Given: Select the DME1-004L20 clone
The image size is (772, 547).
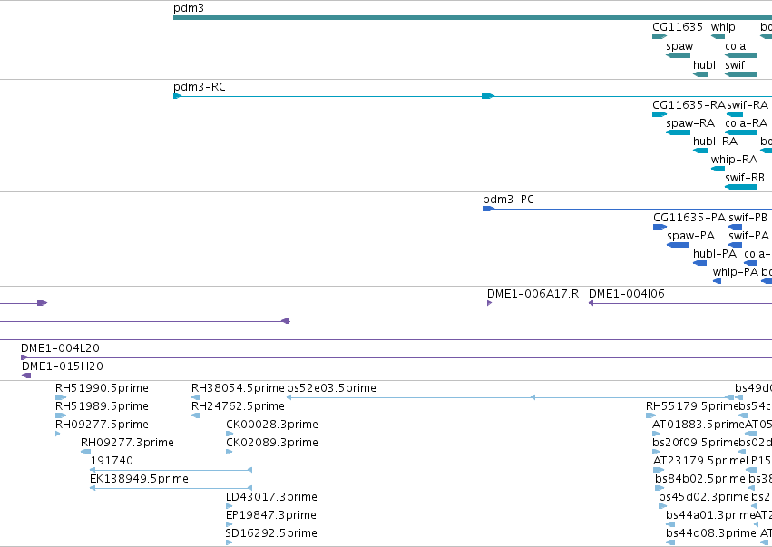Looking at the screenshot, I should pos(396,358).
